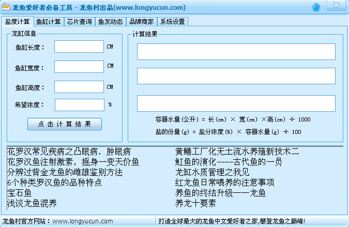Click the skin (shirt) icon in title bar
The height and width of the screenshot is (227, 349).
click(x=316, y=8)
